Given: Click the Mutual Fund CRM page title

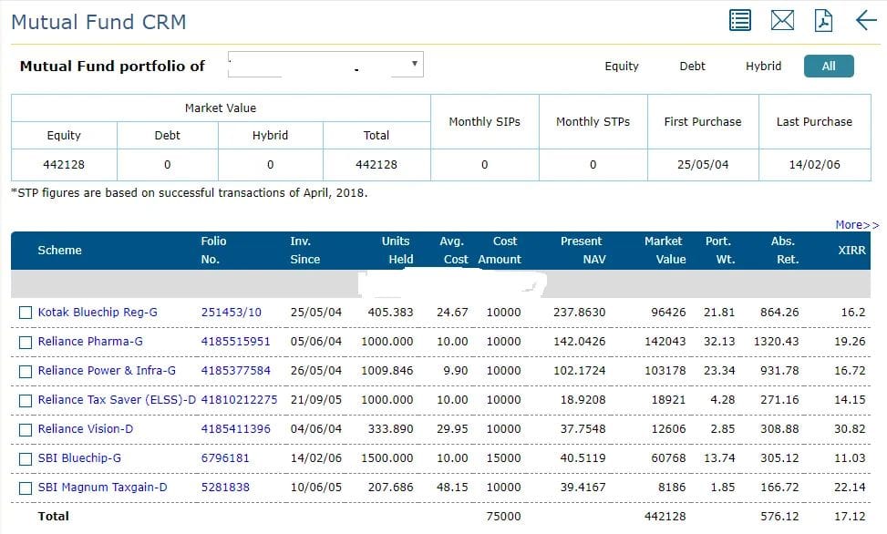Looking at the screenshot, I should click(x=98, y=22).
